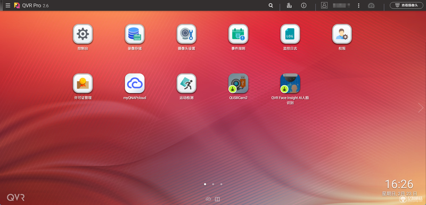The height and width of the screenshot is (205, 426).
Task: Select the first desktop page dot
Action: pyautogui.click(x=205, y=184)
